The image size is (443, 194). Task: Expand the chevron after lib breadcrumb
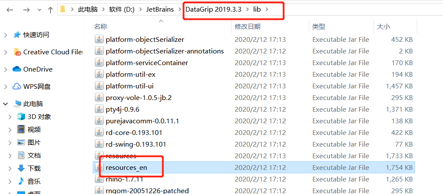(x=267, y=9)
